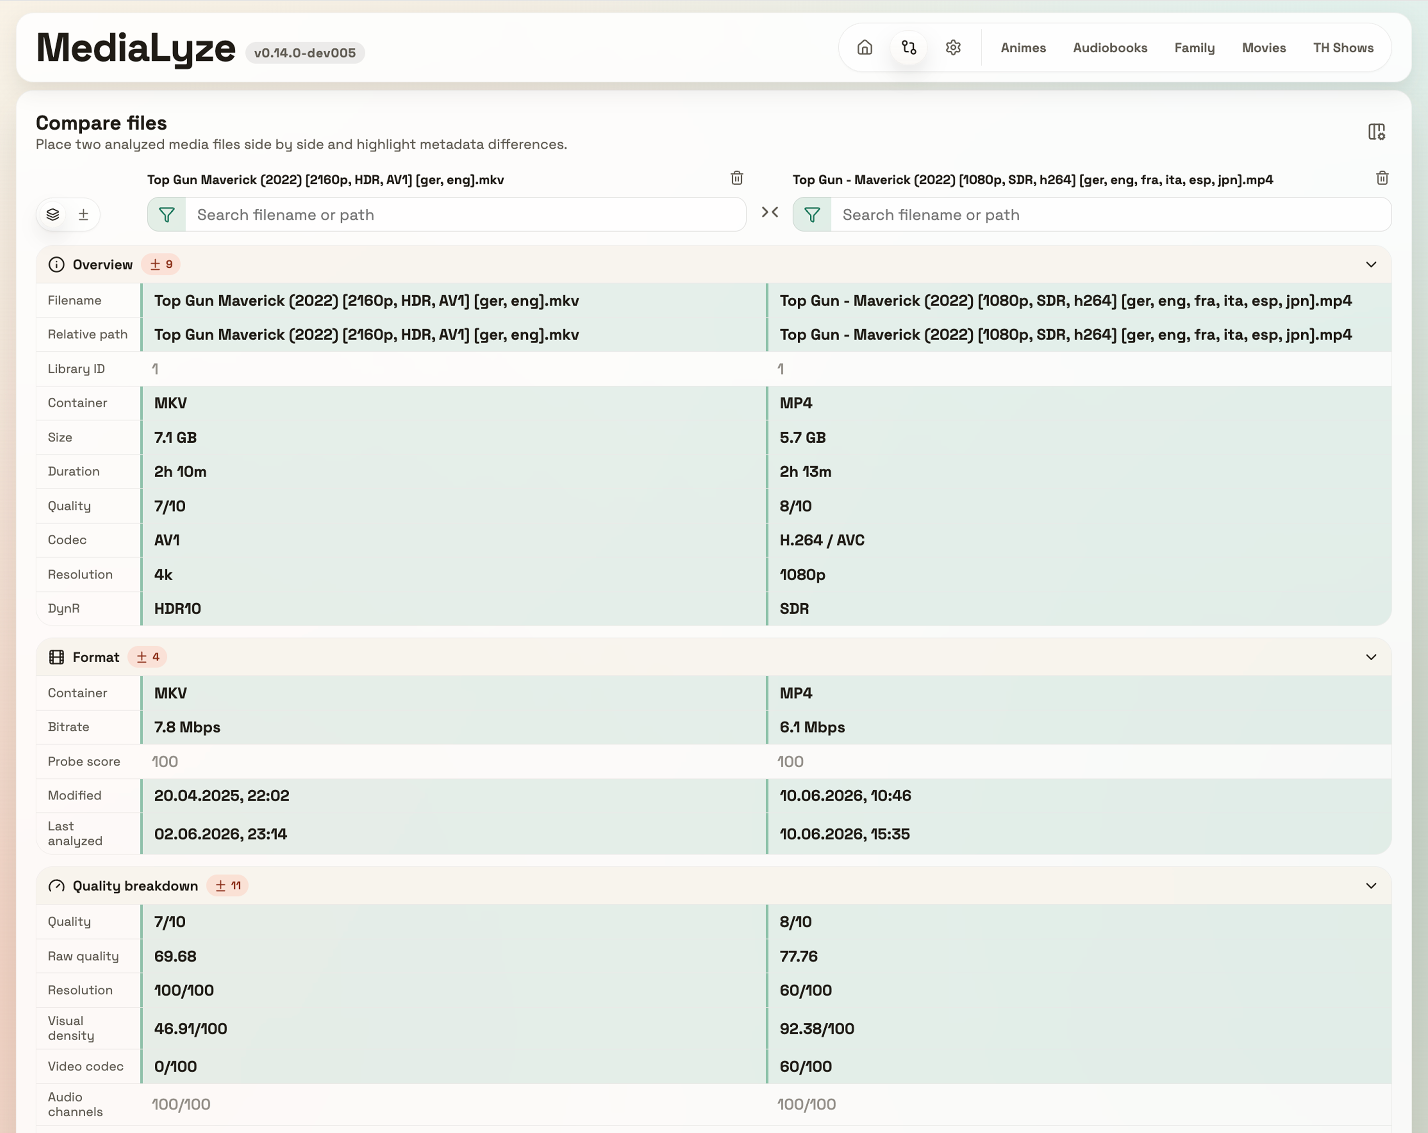Open settings gear icon
Viewport: 1428px width, 1133px height.
click(953, 48)
